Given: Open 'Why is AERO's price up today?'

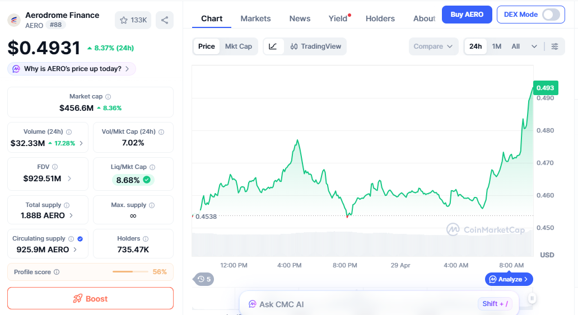Looking at the screenshot, I should point(72,69).
